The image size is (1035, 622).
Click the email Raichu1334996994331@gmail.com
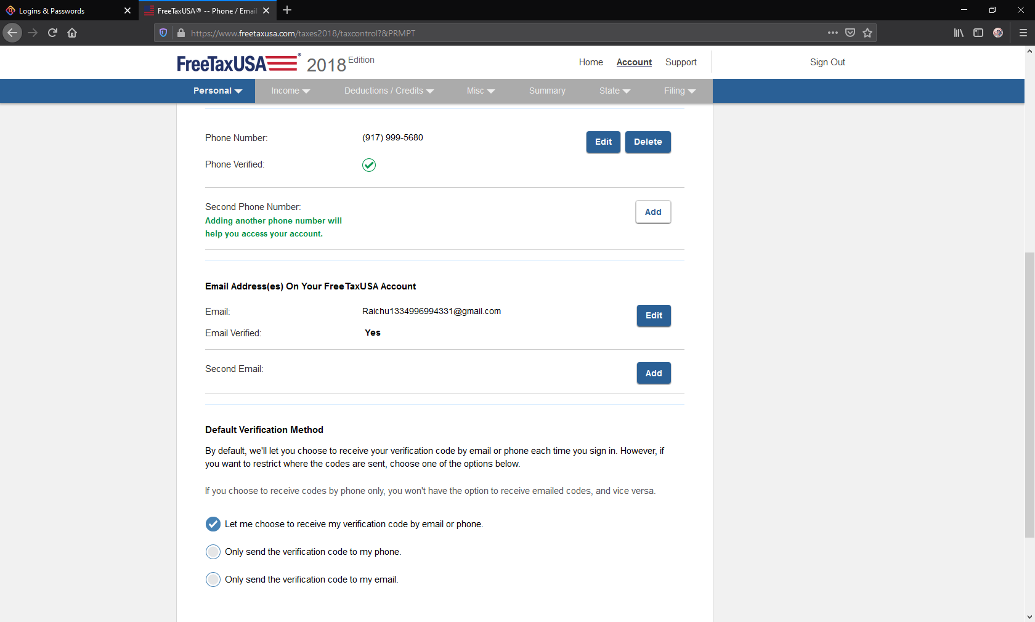click(x=431, y=311)
